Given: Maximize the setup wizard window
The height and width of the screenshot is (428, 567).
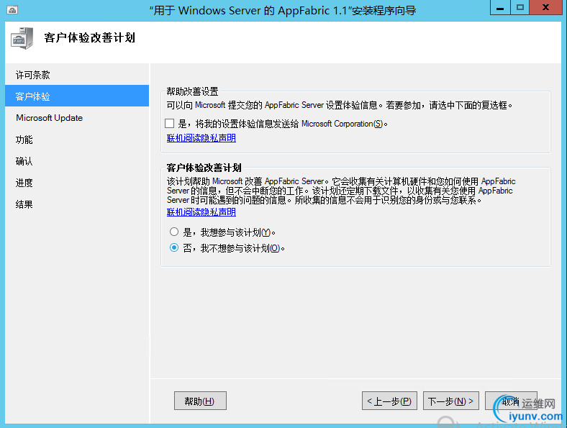Looking at the screenshot, I should coord(520,8).
